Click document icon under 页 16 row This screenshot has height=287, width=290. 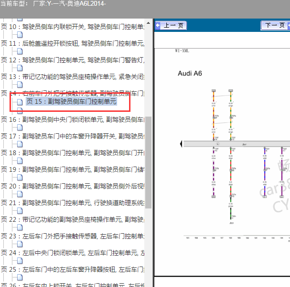click(x=20, y=128)
